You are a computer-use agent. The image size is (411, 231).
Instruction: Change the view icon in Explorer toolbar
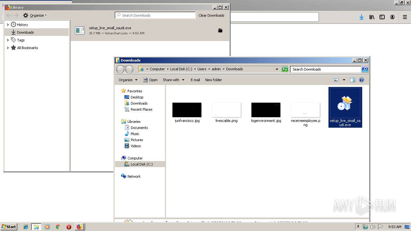(x=336, y=80)
